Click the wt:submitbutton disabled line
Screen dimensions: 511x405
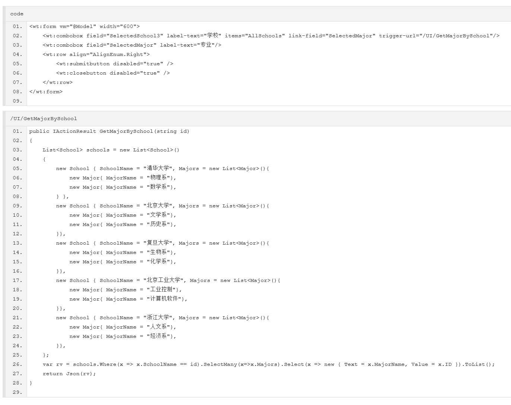click(115, 64)
